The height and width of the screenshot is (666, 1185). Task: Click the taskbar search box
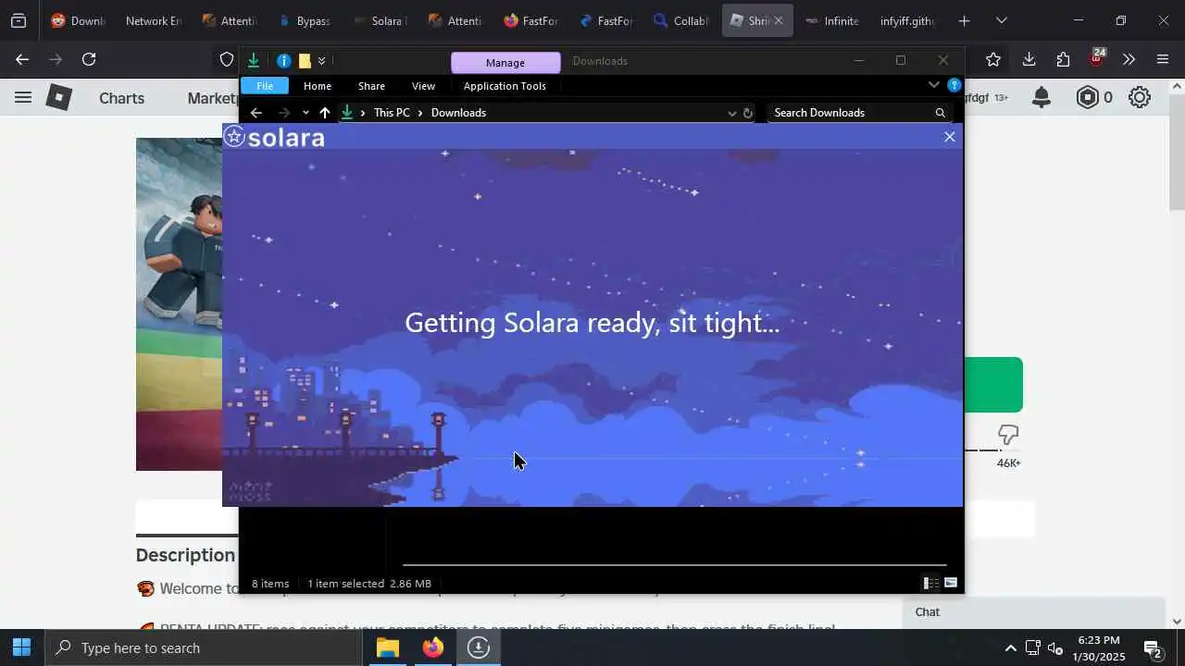tap(203, 647)
